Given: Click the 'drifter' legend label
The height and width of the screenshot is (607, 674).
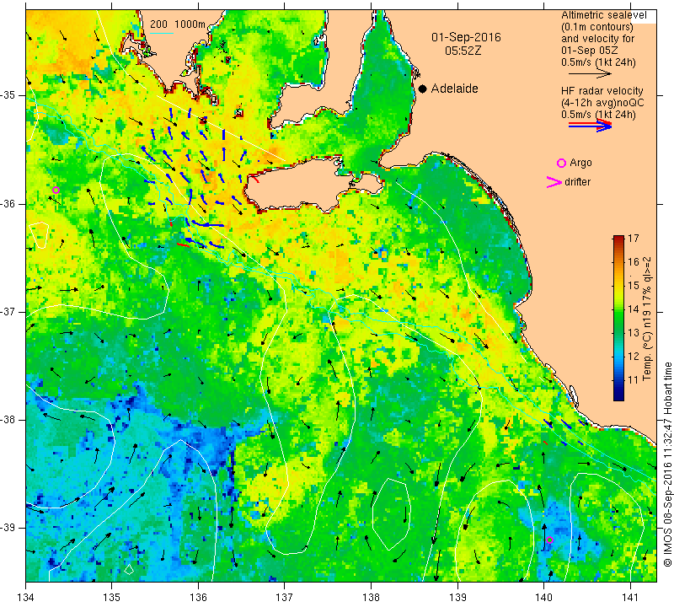Looking at the screenshot, I should pos(577,182).
